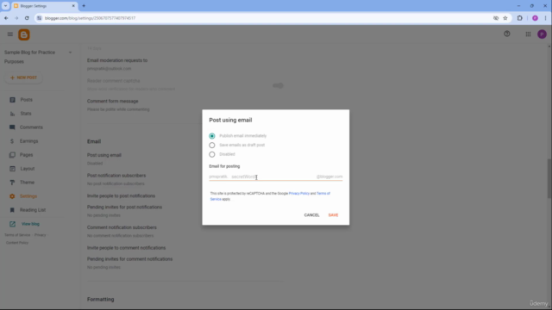This screenshot has height=310, width=552.
Task: Go back with browser back arrow
Action: tap(6, 18)
